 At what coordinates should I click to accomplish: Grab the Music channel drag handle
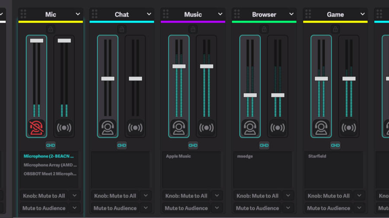click(166, 14)
